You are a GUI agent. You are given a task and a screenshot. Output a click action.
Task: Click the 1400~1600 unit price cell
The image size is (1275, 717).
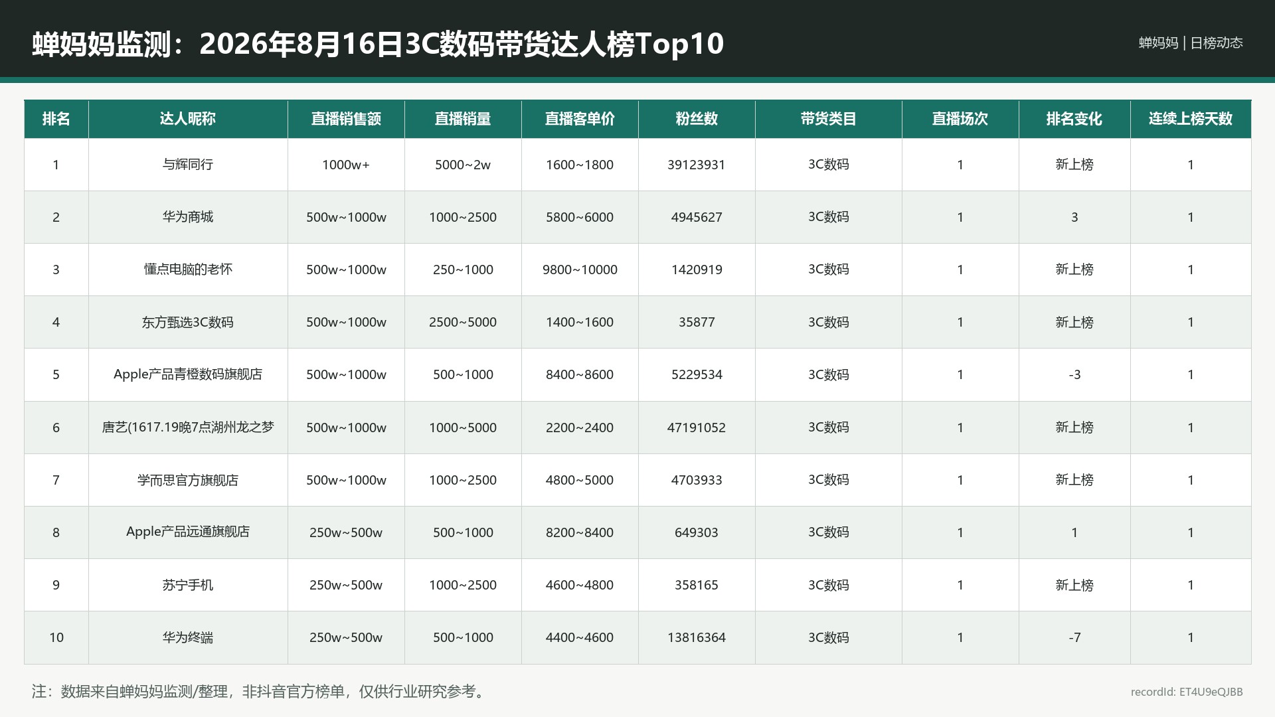click(x=580, y=322)
